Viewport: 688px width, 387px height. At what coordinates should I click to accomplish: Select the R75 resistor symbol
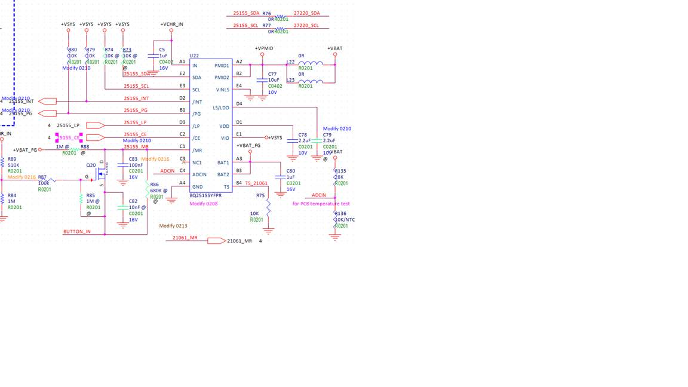[x=269, y=208]
